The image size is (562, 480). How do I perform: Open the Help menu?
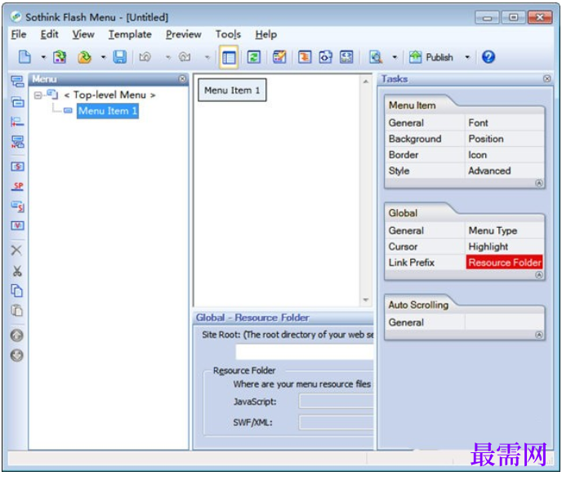(266, 34)
